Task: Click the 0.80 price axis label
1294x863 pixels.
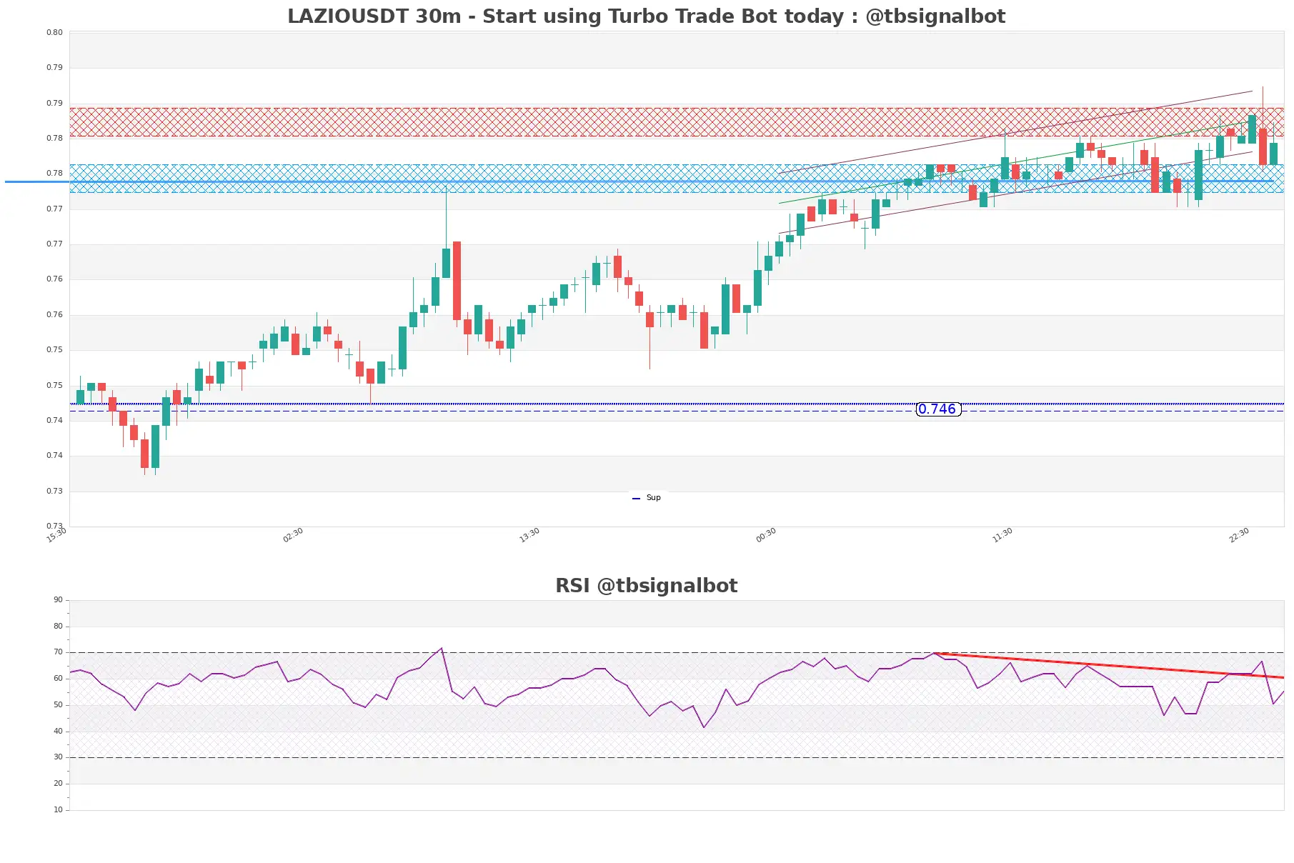Action: [54, 32]
